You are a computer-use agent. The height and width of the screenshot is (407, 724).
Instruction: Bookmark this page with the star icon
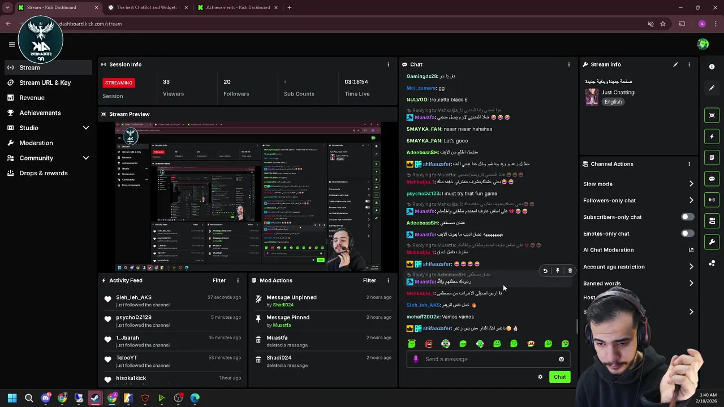coord(663,24)
